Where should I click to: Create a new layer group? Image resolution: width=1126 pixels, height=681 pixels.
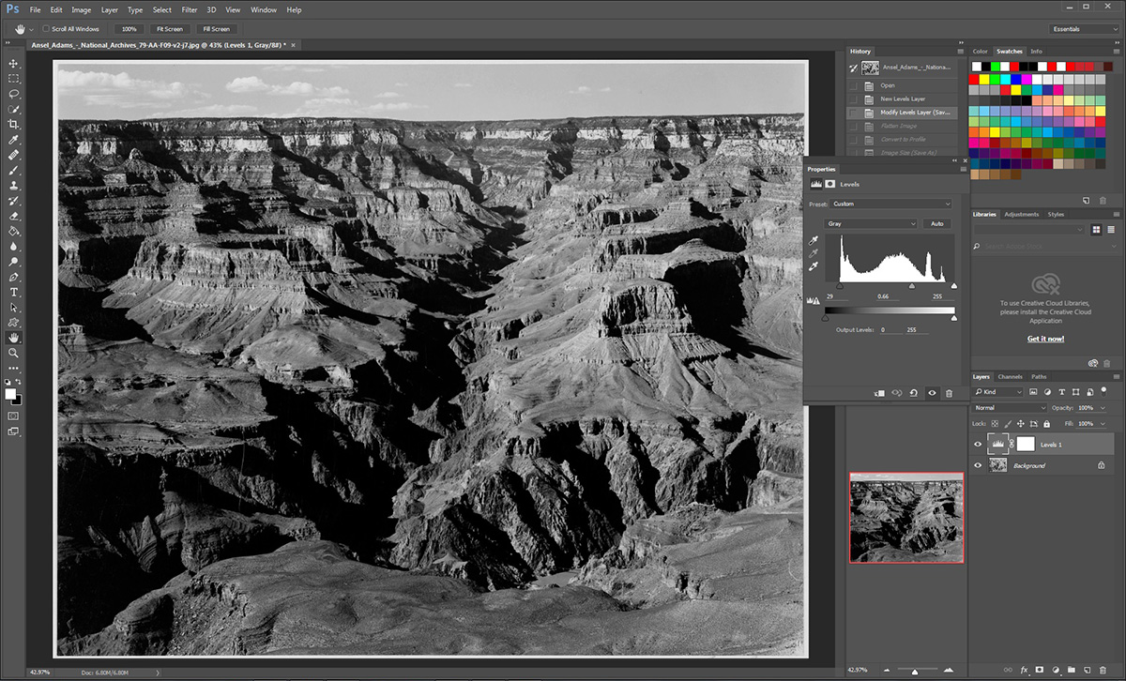click(x=1071, y=671)
